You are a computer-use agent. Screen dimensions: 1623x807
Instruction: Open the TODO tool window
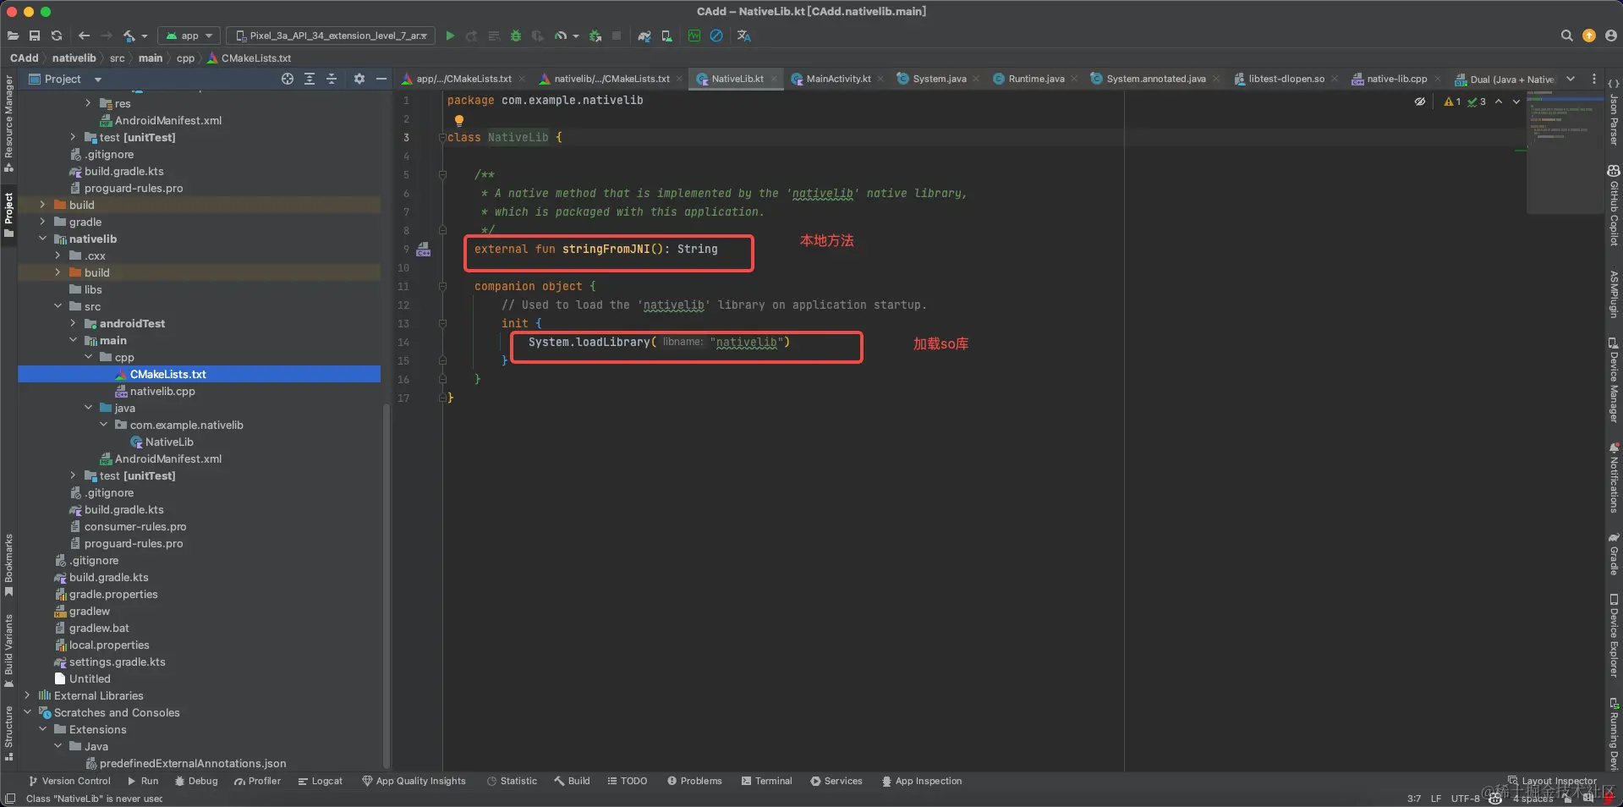point(628,781)
